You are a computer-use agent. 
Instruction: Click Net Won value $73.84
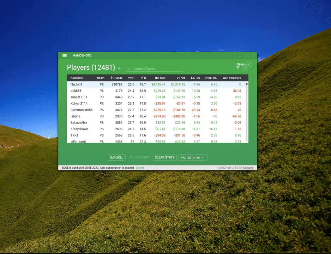click(161, 97)
